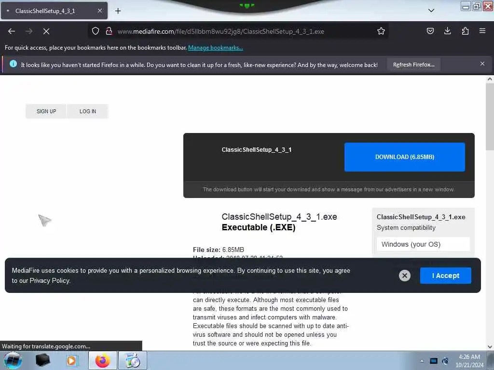The height and width of the screenshot is (370, 494).
Task: Click the paper plane icon on page
Action: click(x=44, y=220)
